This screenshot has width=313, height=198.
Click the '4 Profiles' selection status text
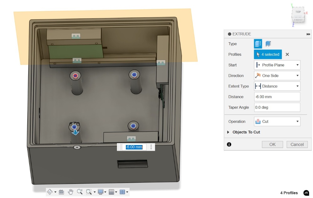pos(289,193)
